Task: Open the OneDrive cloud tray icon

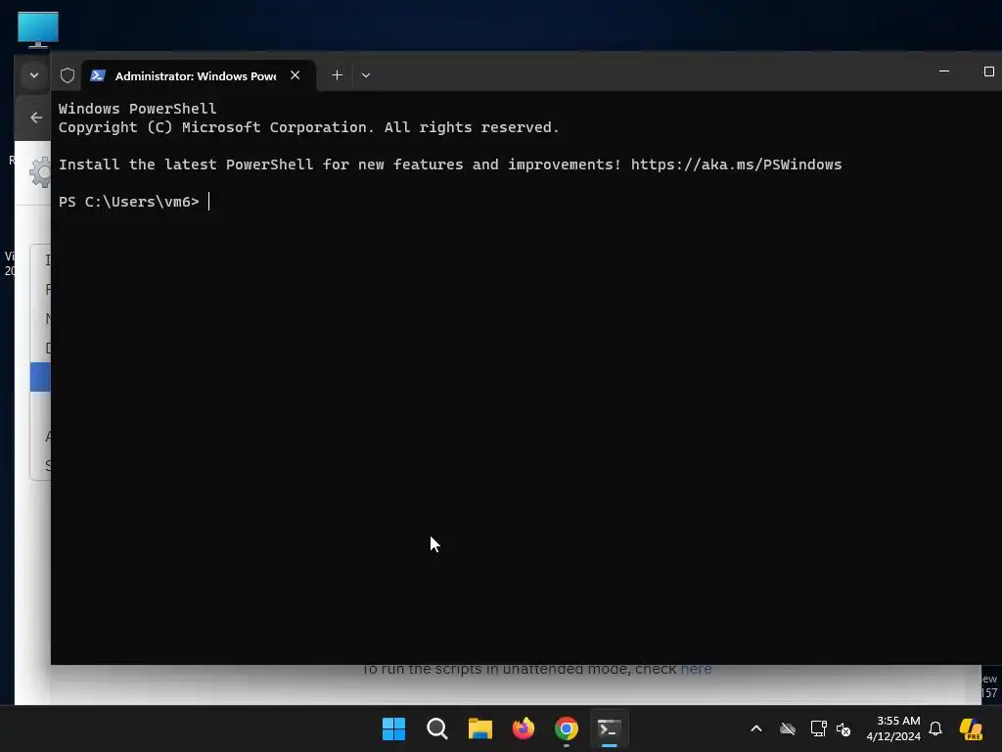Action: pyautogui.click(x=788, y=728)
